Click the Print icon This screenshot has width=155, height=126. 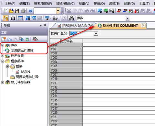[x=23, y=11]
